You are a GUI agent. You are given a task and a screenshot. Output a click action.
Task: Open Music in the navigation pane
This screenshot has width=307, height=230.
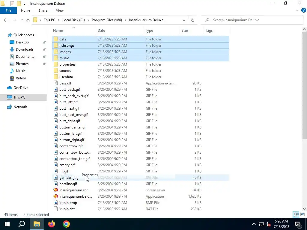[21, 71]
